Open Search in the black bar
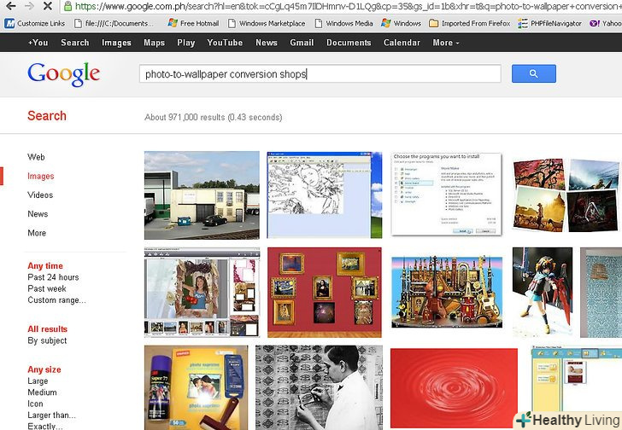This screenshot has width=622, height=430. point(75,43)
